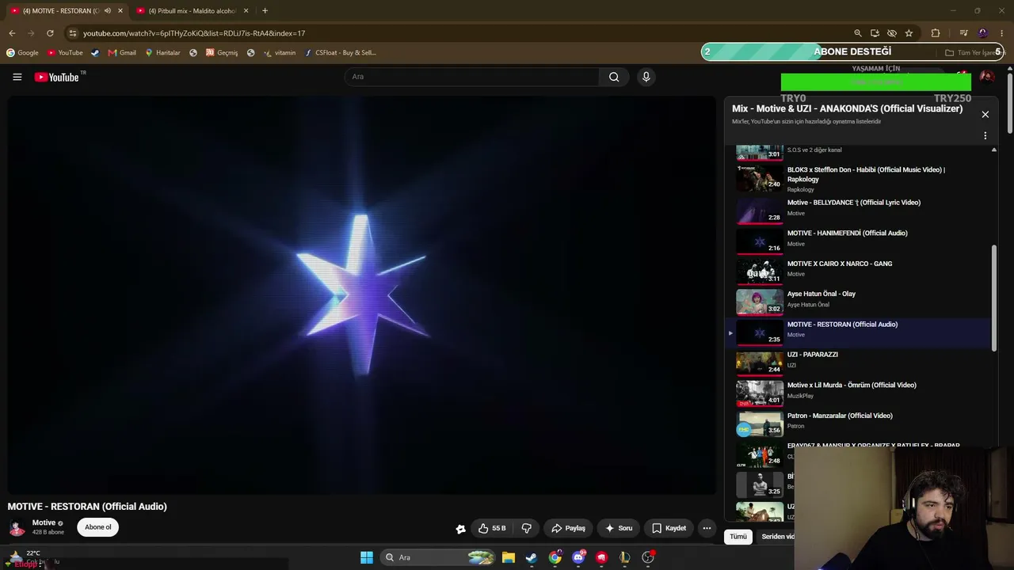Dislike the video with the thumbs-down
Viewport: 1014px width, 570px height.
click(x=526, y=528)
